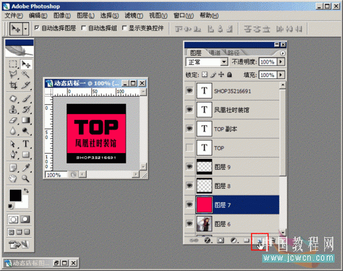
Task: Choose the Hand tool
Action: (13, 178)
